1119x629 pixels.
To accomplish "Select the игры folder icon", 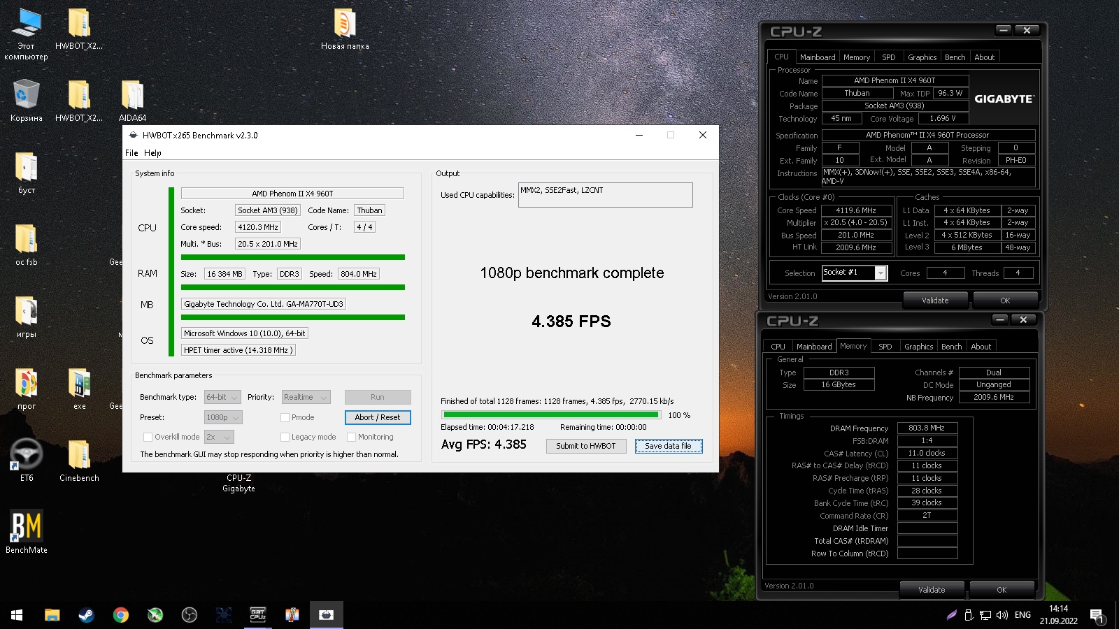I will pos(26,317).
